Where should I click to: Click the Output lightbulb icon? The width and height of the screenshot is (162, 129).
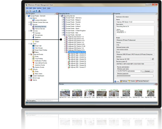(x=33, y=42)
